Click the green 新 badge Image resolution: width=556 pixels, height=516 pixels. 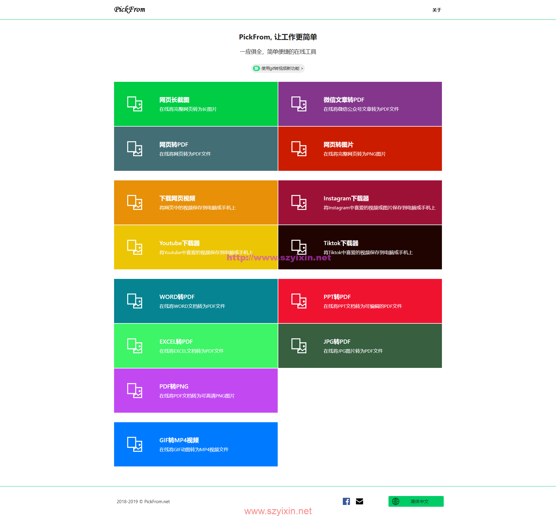coord(256,68)
